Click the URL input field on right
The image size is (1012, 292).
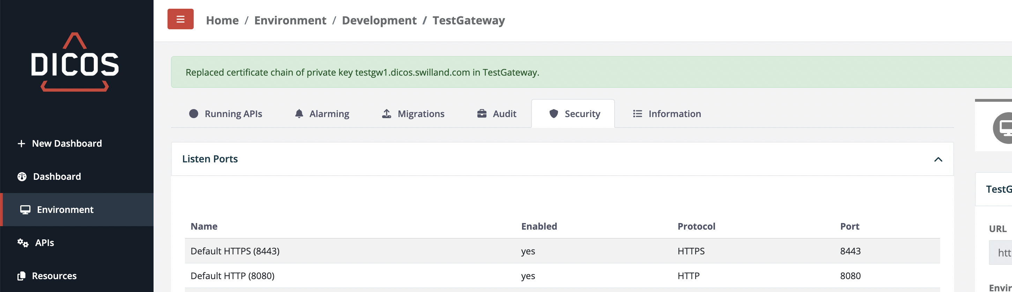click(x=1001, y=253)
